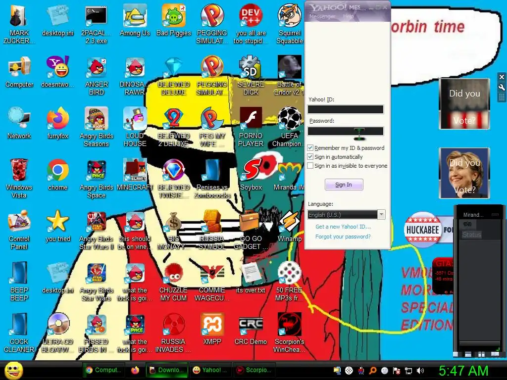Viewport: 507px width, 380px height.
Task: Launch the furryfox browser icon
Action: point(58,123)
